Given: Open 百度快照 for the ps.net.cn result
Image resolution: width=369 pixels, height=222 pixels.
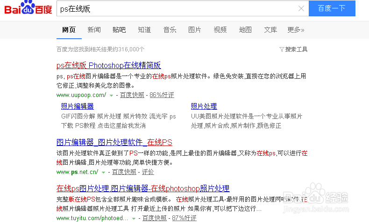Looking at the screenshot, I should 124,172.
